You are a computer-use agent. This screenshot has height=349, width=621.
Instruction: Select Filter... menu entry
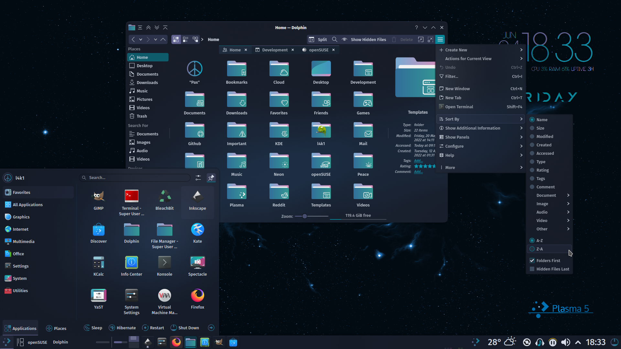tap(480, 76)
